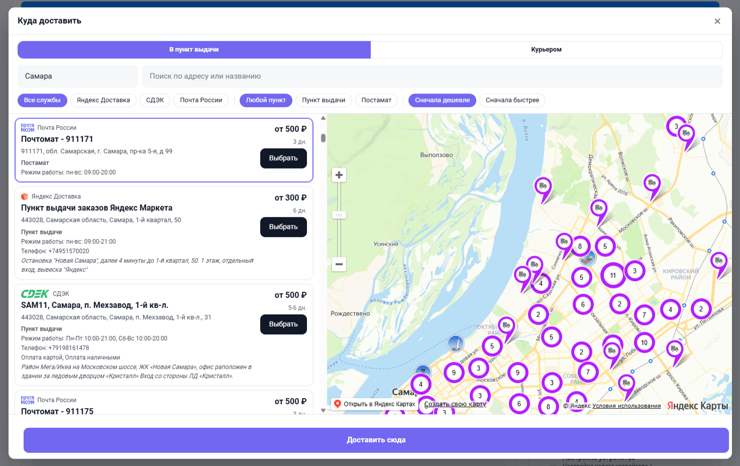This screenshot has height=466, width=740.
Task: Filter pickup points by «СДЭК»
Action: pyautogui.click(x=155, y=100)
